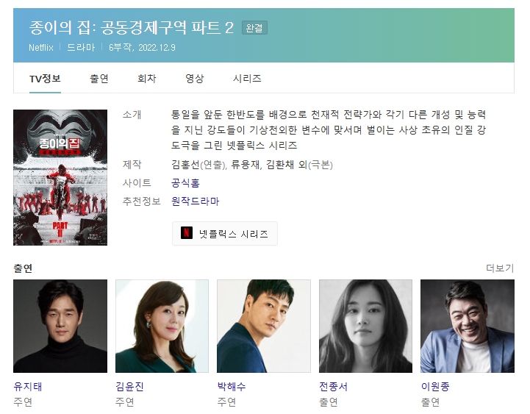This screenshot has width=530, height=414.
Task: Click the title 종이의 집: 공동경제구역 파트 2
Action: (x=132, y=27)
